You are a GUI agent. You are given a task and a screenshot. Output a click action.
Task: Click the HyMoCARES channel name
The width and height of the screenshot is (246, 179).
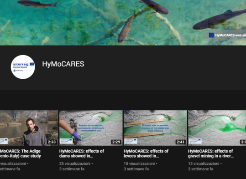[63, 64]
